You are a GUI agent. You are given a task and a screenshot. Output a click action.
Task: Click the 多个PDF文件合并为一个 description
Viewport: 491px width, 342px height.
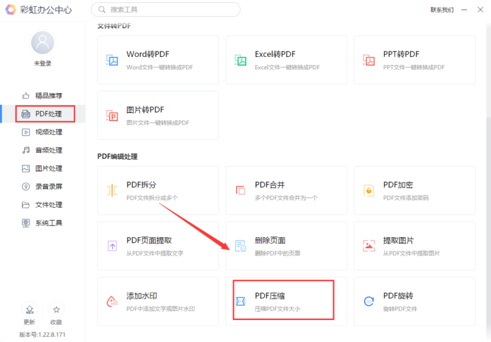click(x=286, y=198)
